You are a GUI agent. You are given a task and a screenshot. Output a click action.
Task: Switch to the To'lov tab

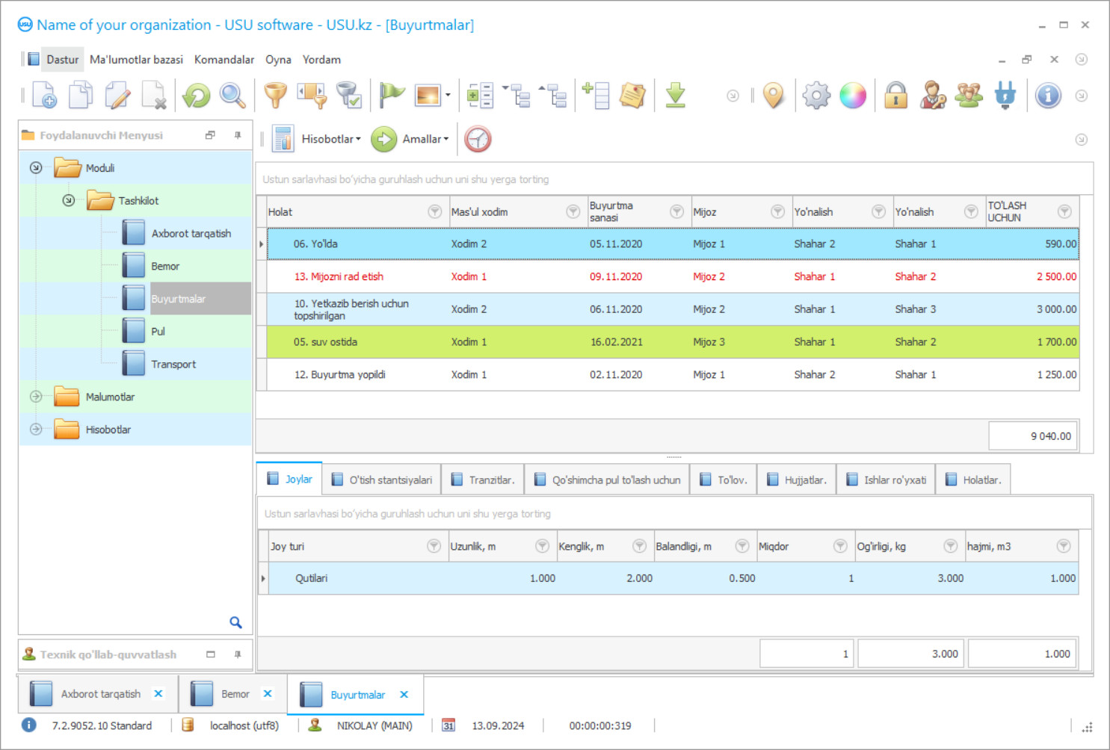click(x=724, y=480)
